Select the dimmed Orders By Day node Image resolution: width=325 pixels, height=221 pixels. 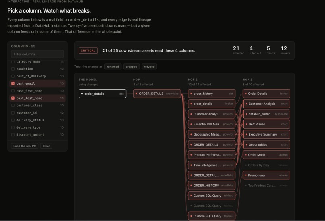click(267, 165)
